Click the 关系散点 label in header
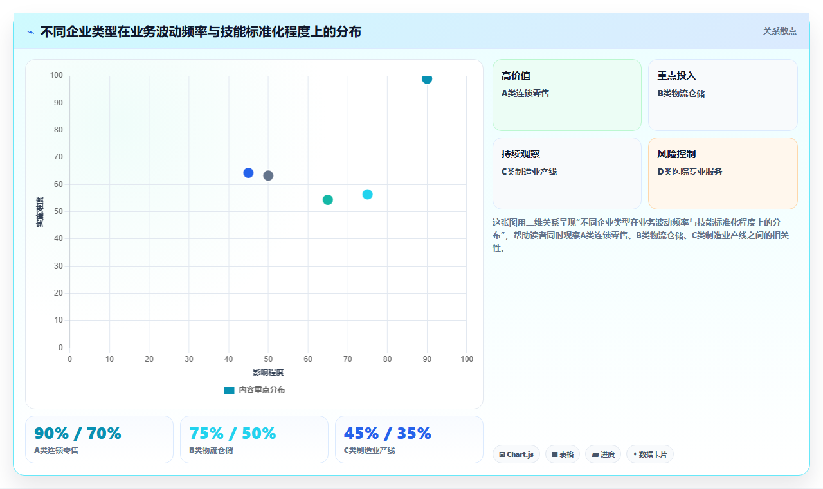Viewport: 823px width, 489px height. 780,31
